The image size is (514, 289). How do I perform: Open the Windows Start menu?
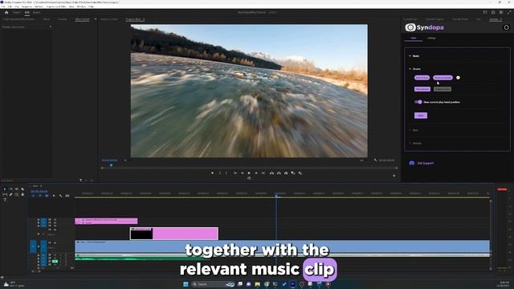tap(186, 284)
